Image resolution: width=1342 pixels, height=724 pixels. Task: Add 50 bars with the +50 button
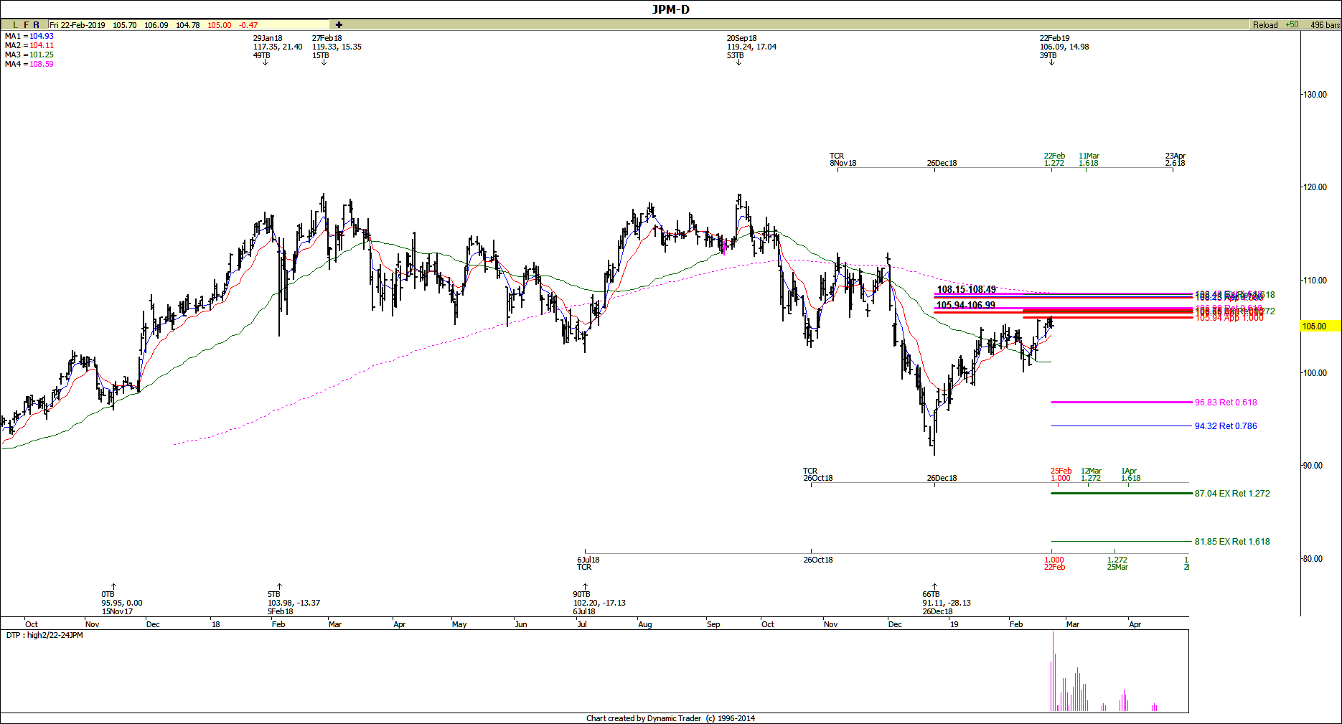click(1292, 24)
